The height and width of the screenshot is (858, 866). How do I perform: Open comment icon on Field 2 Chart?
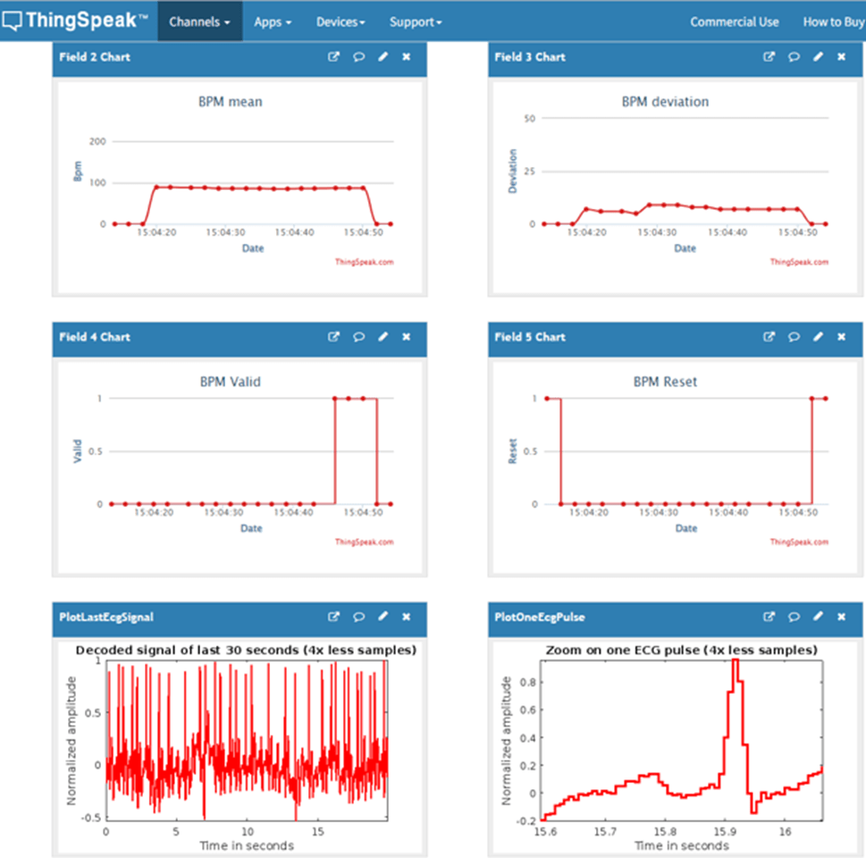pos(358,57)
